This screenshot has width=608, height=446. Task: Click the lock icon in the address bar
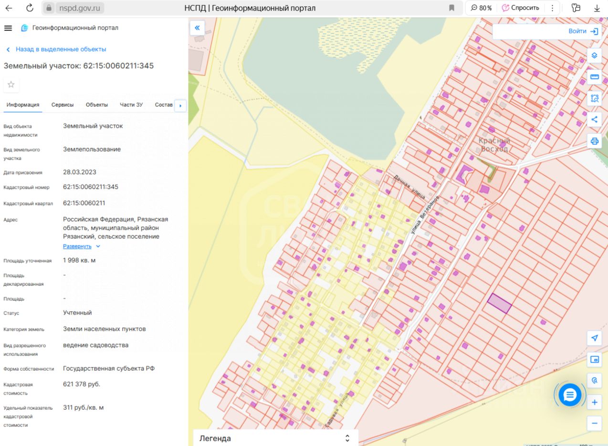click(x=49, y=8)
